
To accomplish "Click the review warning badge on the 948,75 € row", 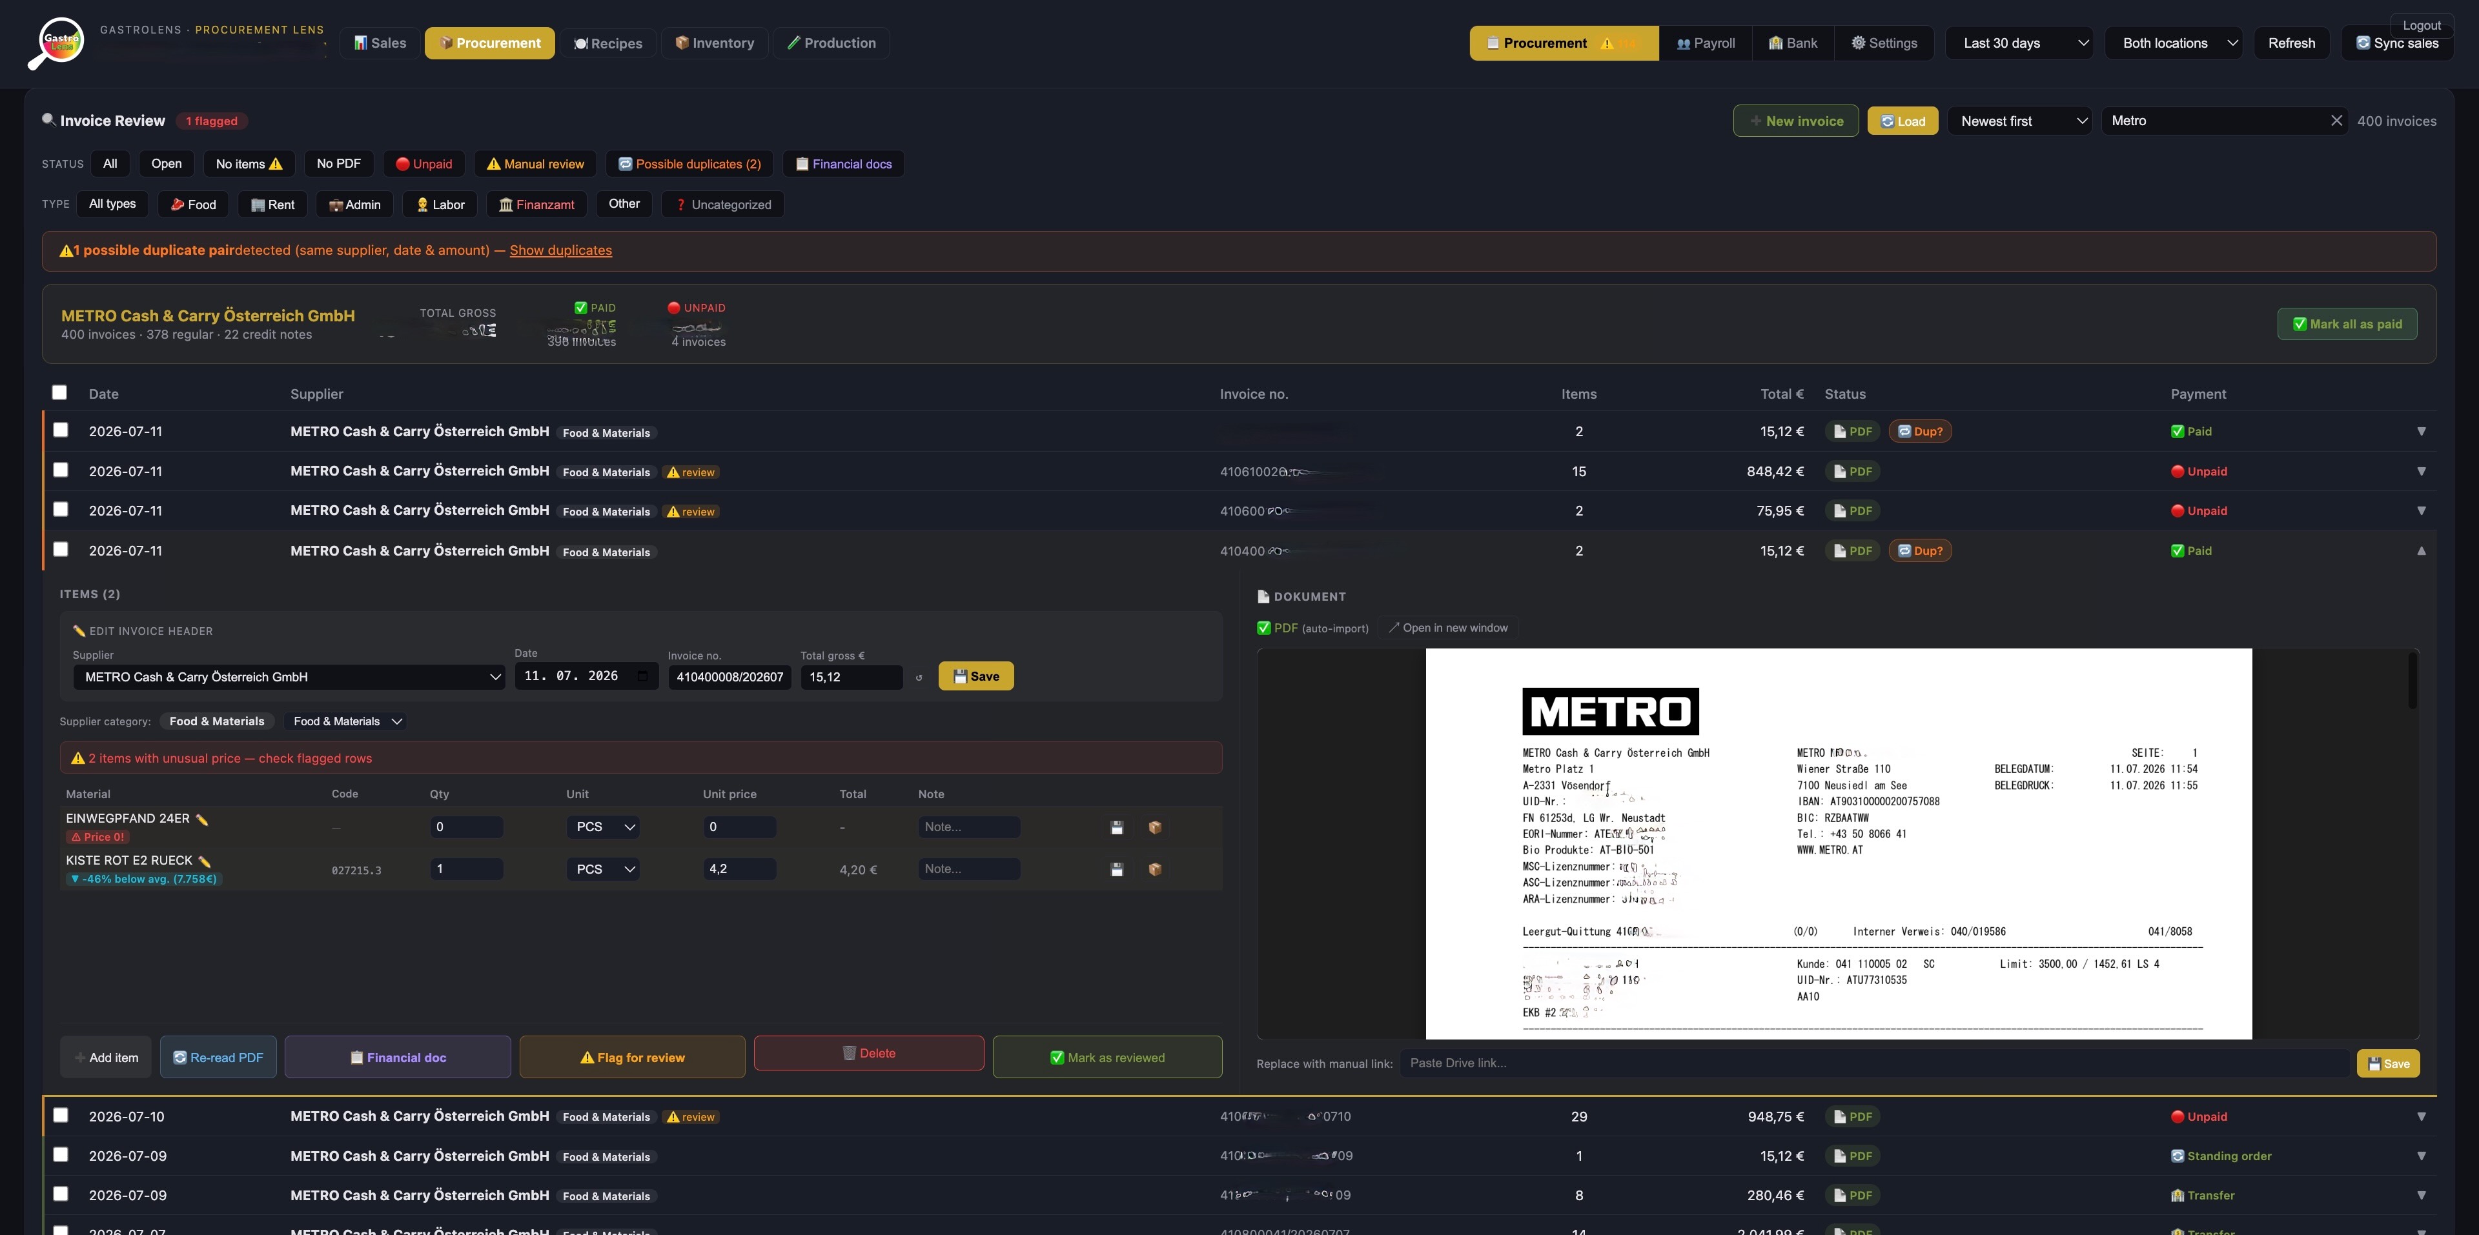I will [691, 1117].
